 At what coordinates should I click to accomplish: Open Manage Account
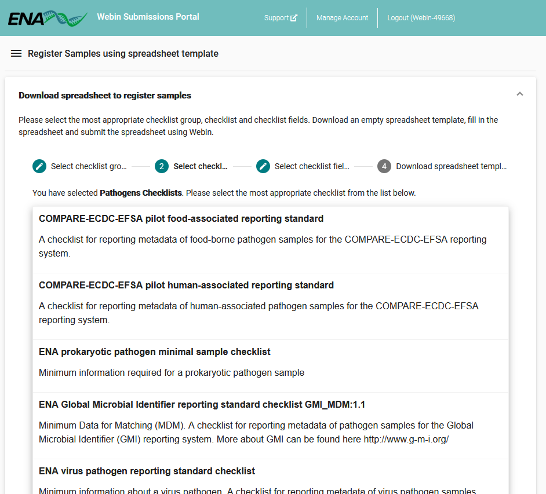coord(342,18)
